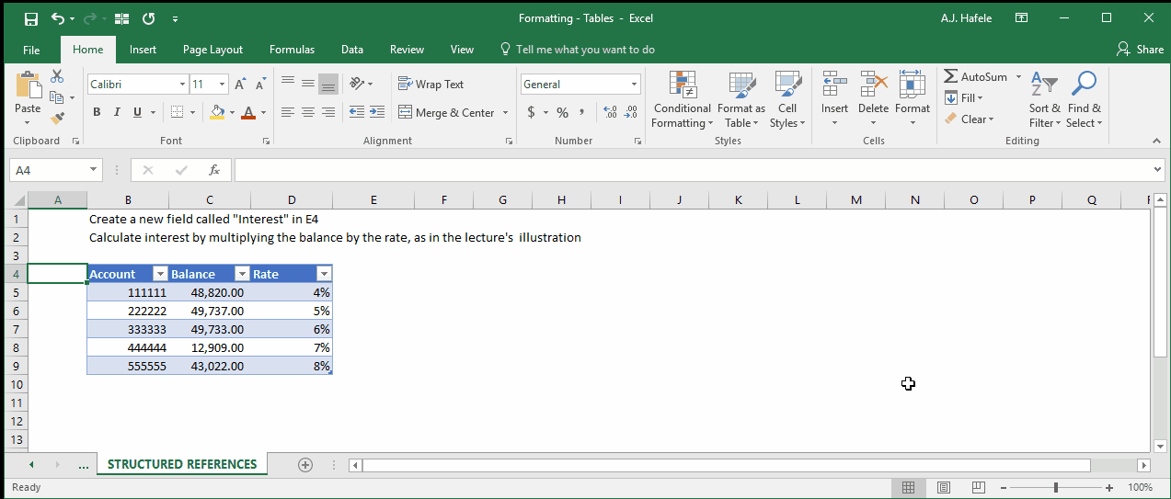Viewport: 1171px width, 499px height.
Task: Click the AutoSum icon
Action: [x=951, y=76]
